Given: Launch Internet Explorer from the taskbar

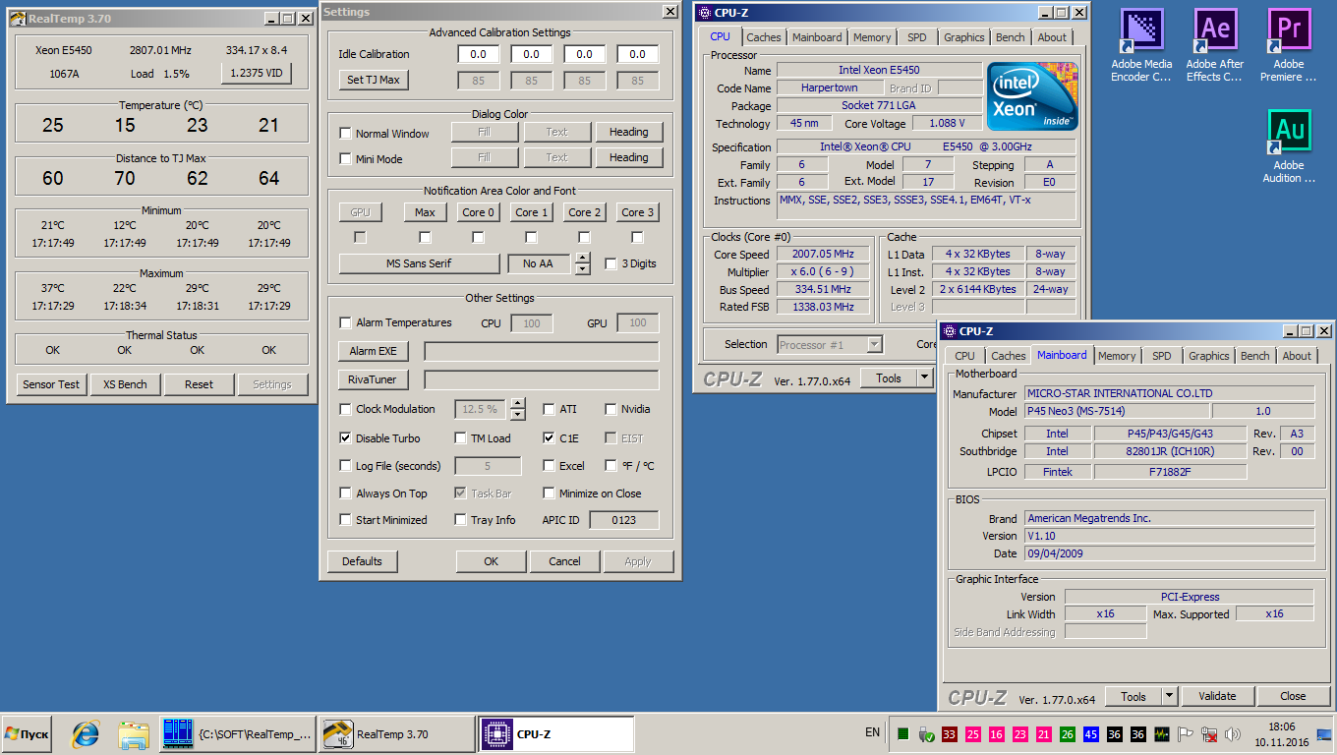Looking at the screenshot, I should 87,734.
